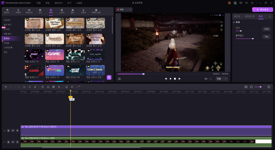Screen dimensions: 275x150
Task: Start voiceover with the microphone icon
Action: 35,87
